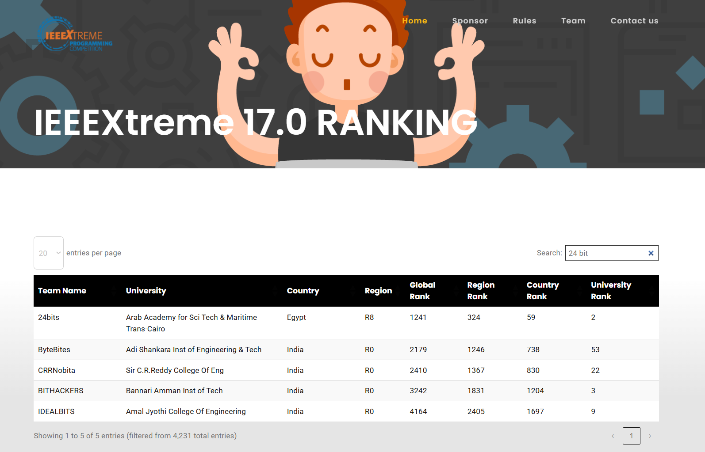Sort by University column header
Image resolution: width=705 pixels, height=452 pixels.
(202, 291)
